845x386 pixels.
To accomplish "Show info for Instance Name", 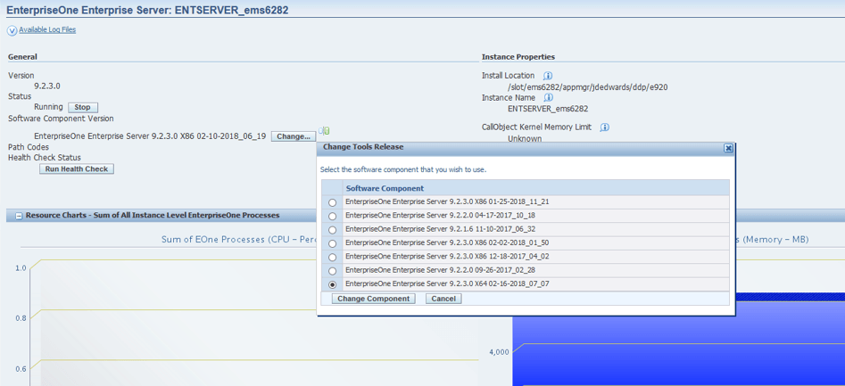I will click(x=549, y=98).
